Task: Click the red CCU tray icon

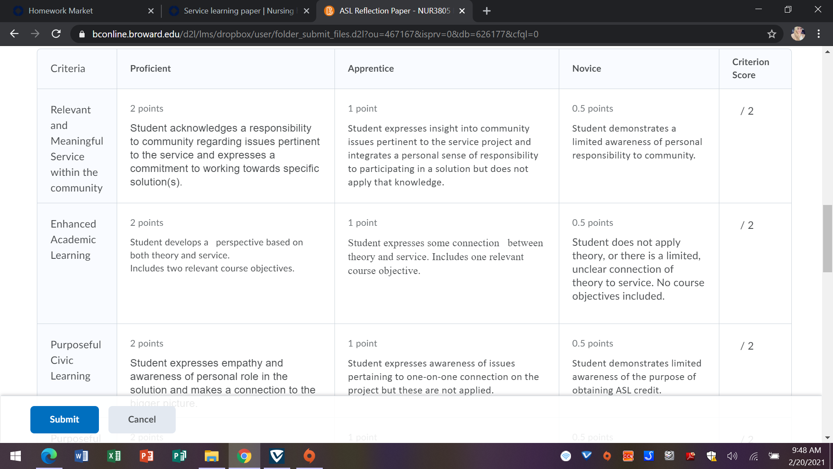Action: point(628,456)
